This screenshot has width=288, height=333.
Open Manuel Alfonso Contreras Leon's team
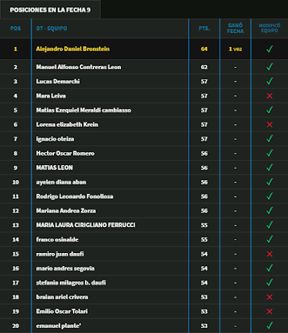[78, 67]
